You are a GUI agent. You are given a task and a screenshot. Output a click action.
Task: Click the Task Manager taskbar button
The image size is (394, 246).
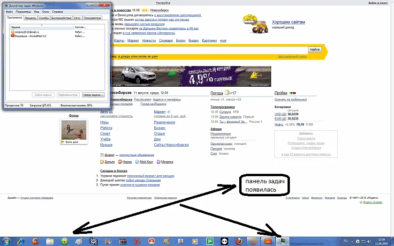(x=282, y=241)
